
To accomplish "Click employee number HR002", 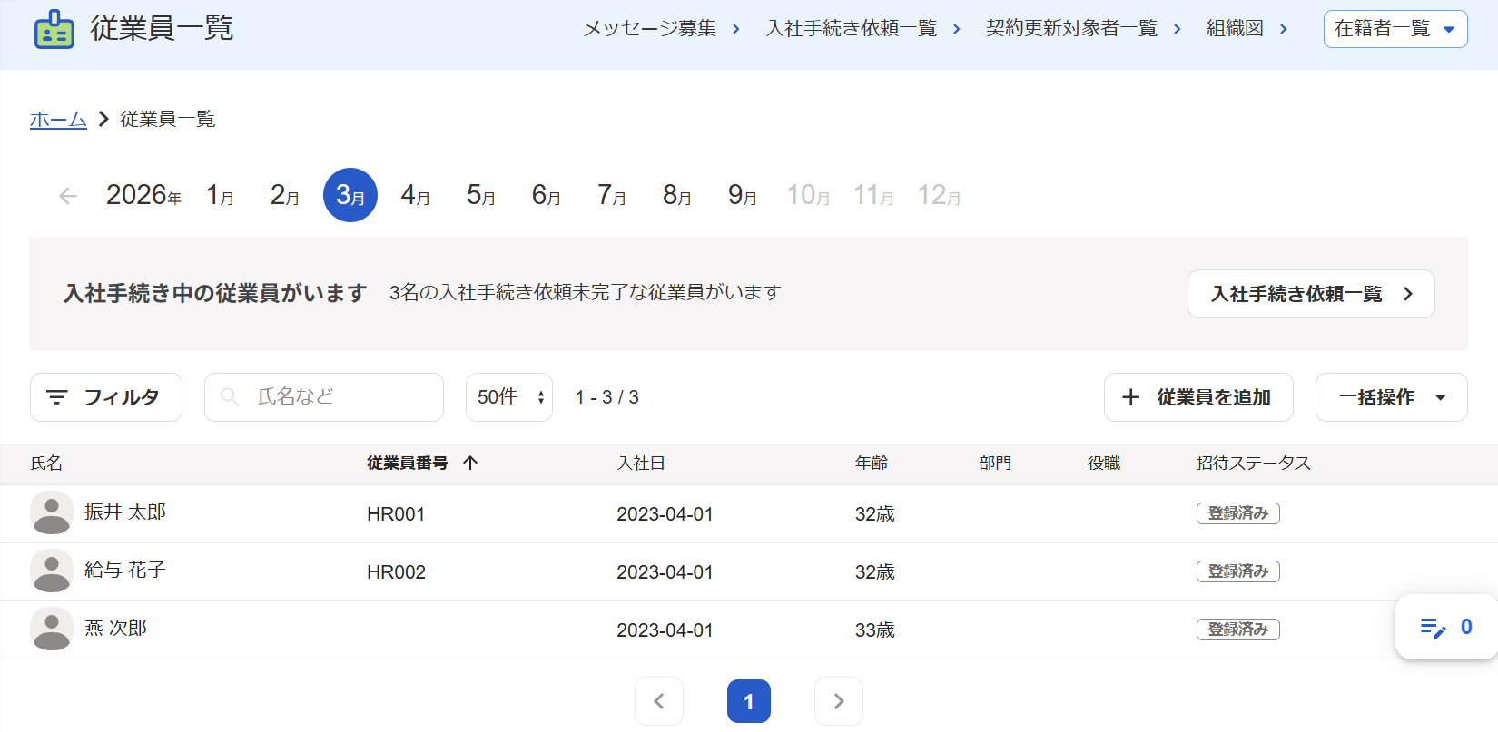I will (x=396, y=572).
